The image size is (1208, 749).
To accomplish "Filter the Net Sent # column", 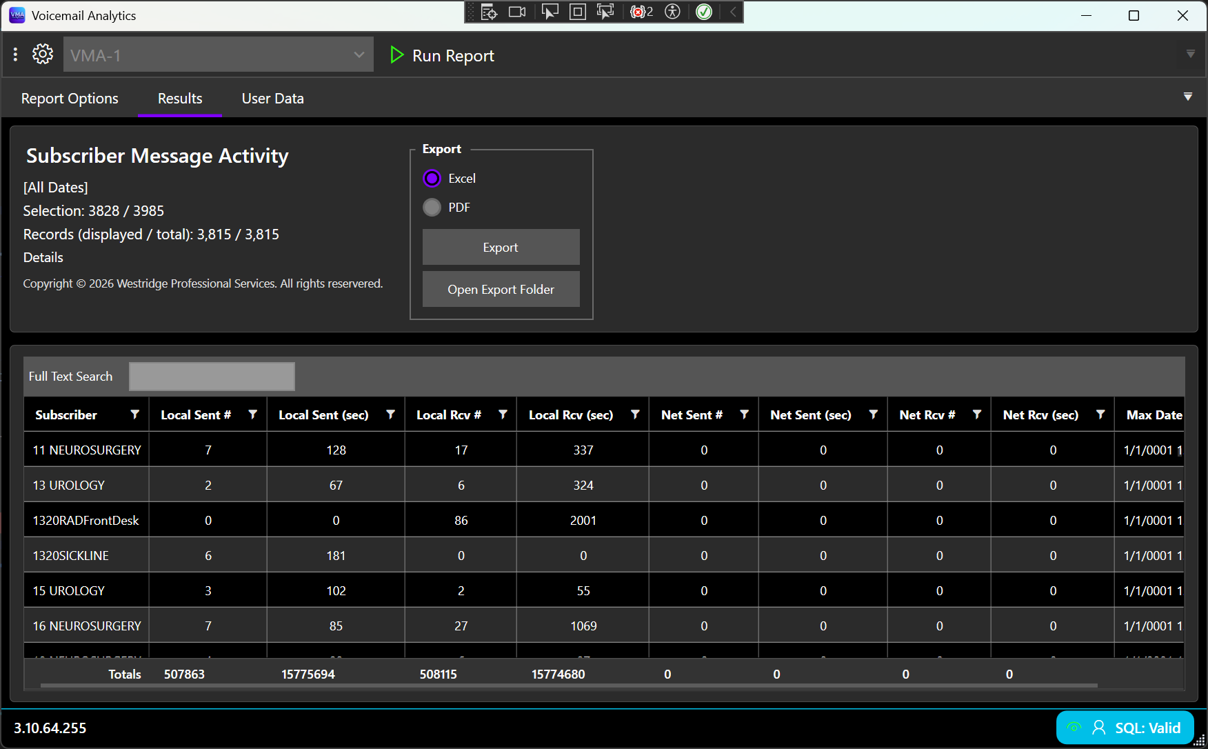I will (x=745, y=415).
